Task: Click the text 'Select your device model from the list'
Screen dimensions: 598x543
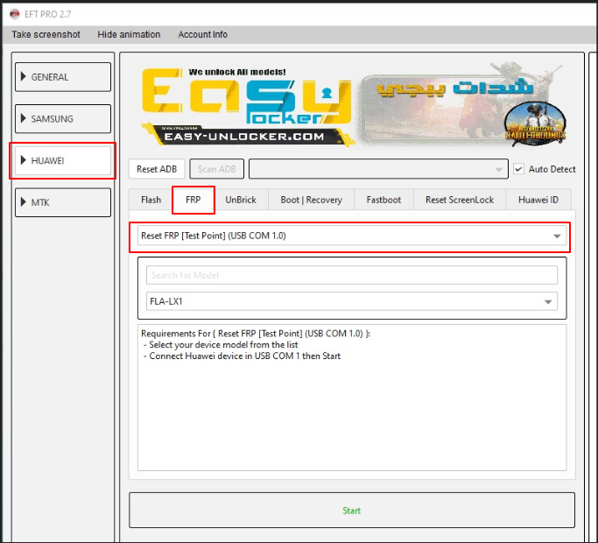Action: [x=223, y=345]
